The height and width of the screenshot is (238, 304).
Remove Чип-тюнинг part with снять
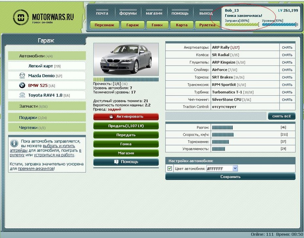pyautogui.click(x=287, y=99)
